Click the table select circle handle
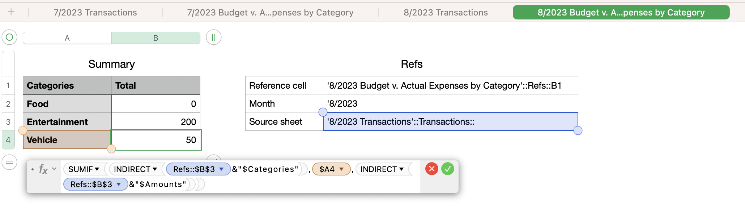This screenshot has height=209, width=745. (x=10, y=37)
